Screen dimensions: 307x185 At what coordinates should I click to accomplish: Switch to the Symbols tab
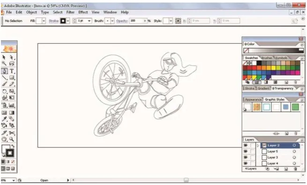click(281, 58)
